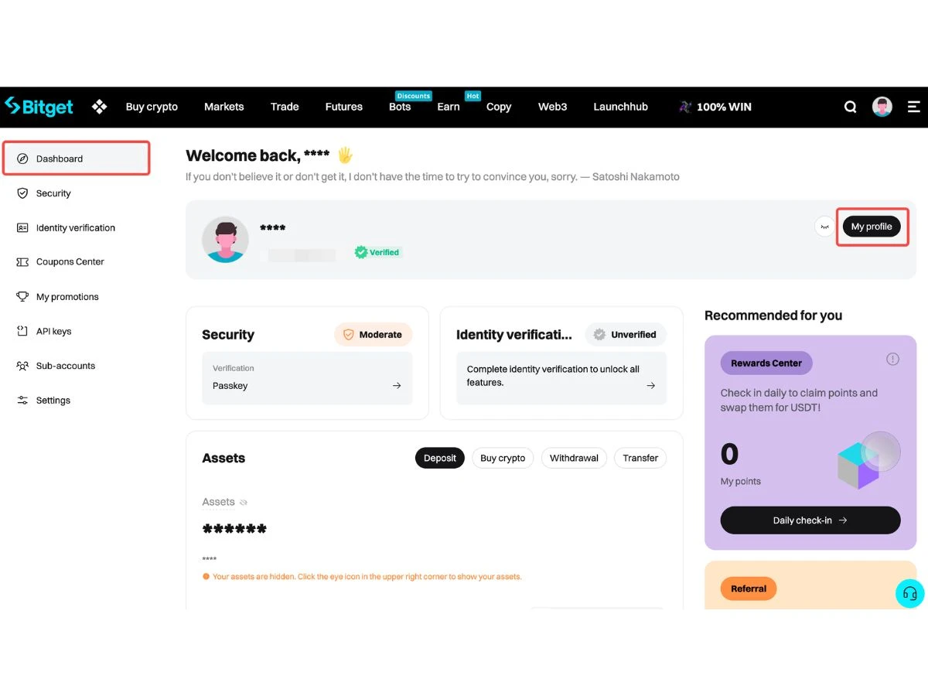Open the Launchhub menu
This screenshot has width=928, height=696.
pyautogui.click(x=621, y=107)
